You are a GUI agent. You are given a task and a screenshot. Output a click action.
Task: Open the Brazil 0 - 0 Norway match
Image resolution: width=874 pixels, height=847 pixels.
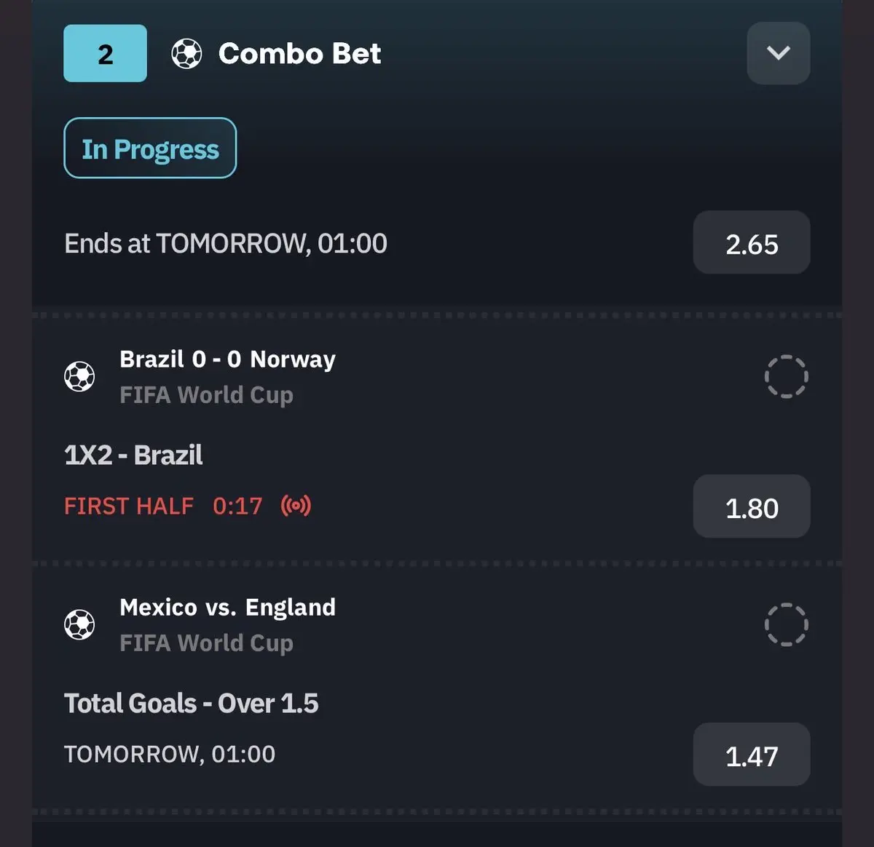tap(227, 359)
